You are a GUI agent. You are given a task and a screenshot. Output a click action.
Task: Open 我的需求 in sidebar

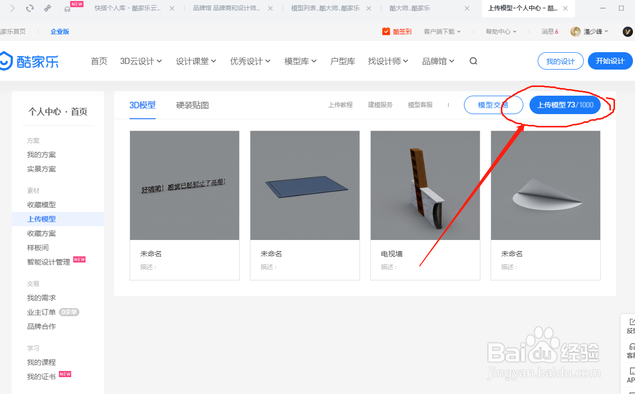click(41, 298)
